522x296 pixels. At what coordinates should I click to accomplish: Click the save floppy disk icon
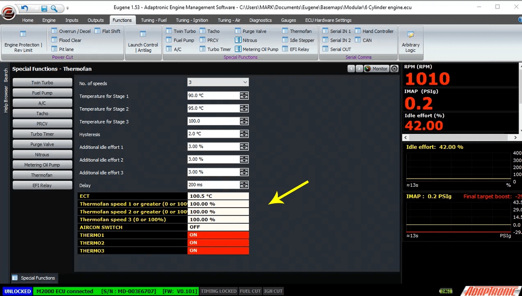(x=44, y=8)
